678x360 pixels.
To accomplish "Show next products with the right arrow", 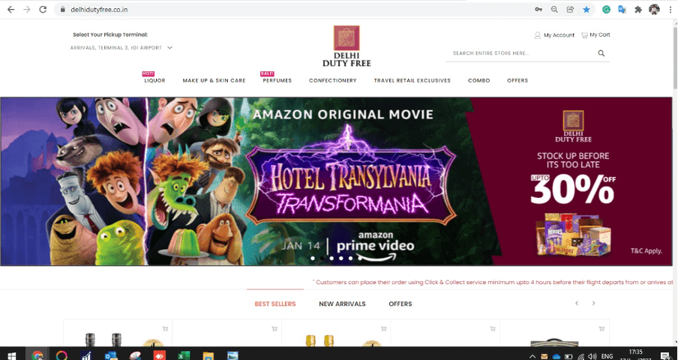I will click(594, 304).
